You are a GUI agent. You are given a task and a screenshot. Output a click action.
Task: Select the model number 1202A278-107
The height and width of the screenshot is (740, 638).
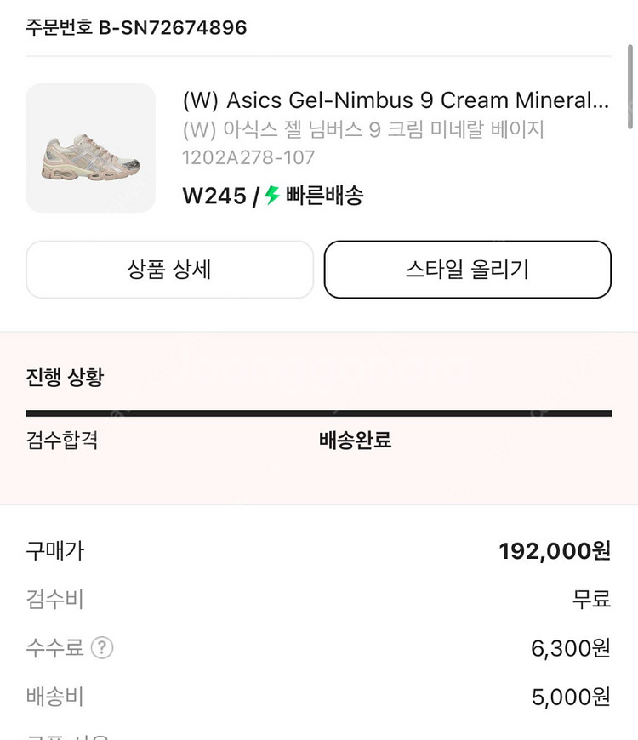(248, 157)
